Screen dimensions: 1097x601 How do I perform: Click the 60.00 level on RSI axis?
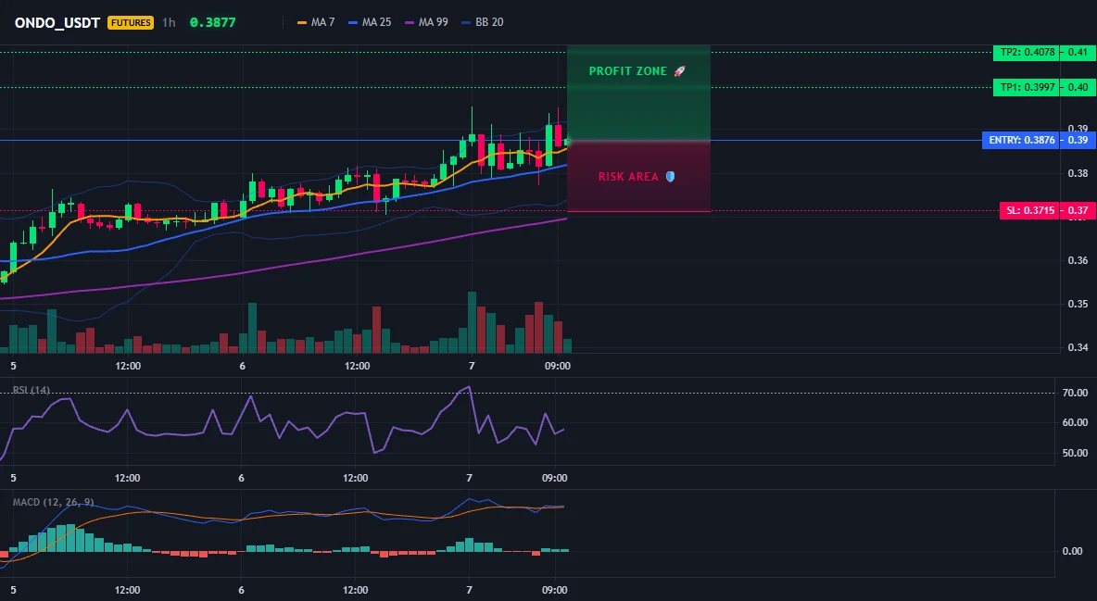1075,422
